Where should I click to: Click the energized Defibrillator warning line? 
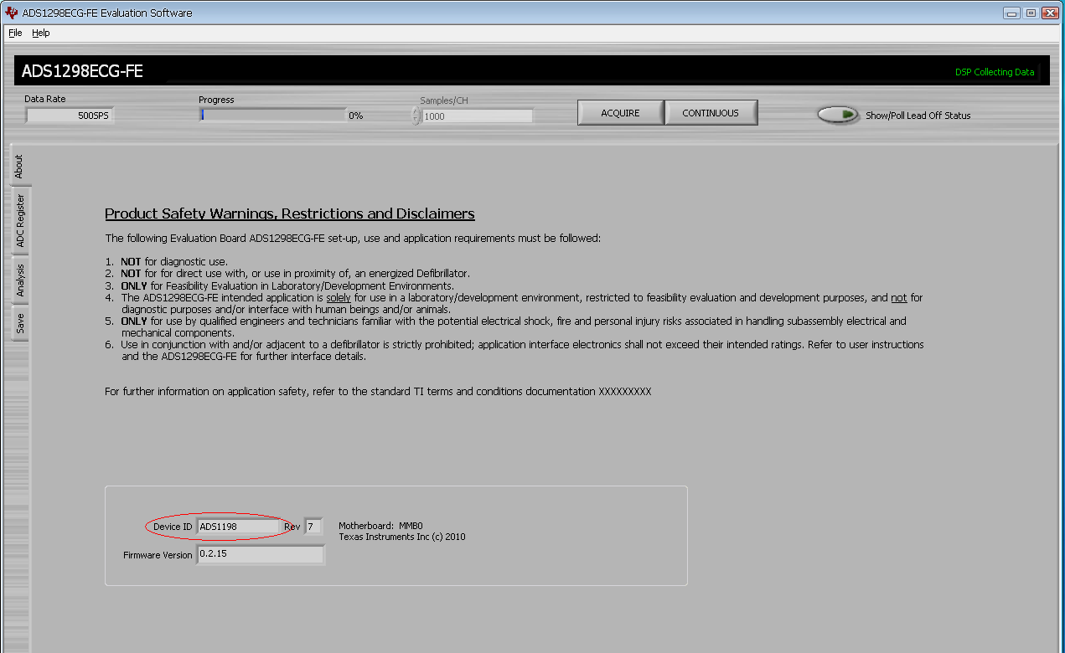click(x=295, y=274)
